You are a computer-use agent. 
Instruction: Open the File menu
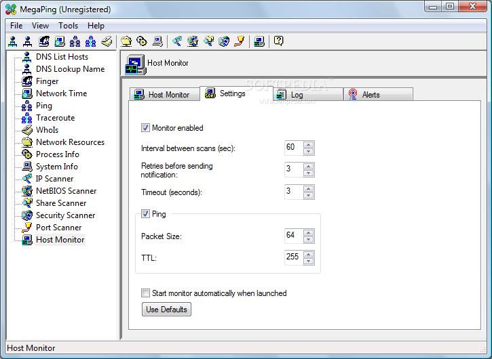point(16,26)
